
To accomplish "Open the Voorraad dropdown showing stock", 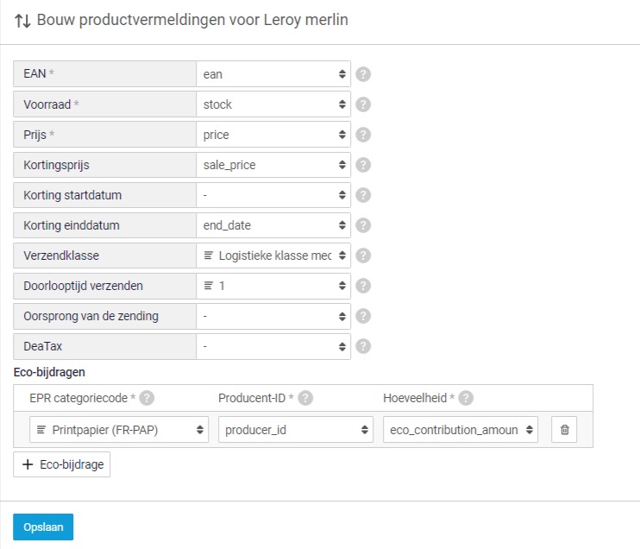I will coord(273,104).
